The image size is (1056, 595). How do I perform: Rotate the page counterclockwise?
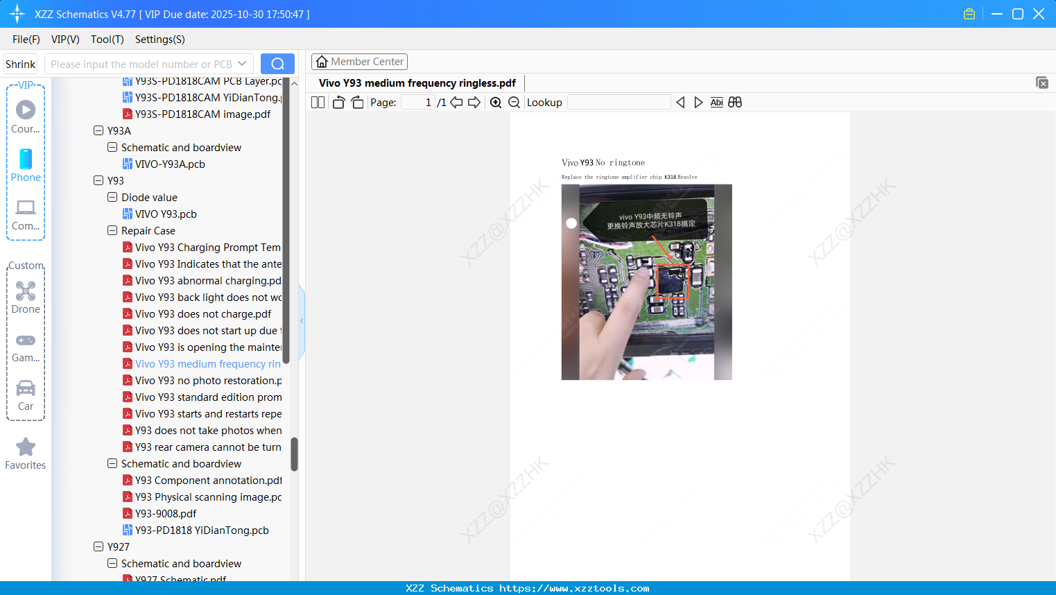click(338, 103)
